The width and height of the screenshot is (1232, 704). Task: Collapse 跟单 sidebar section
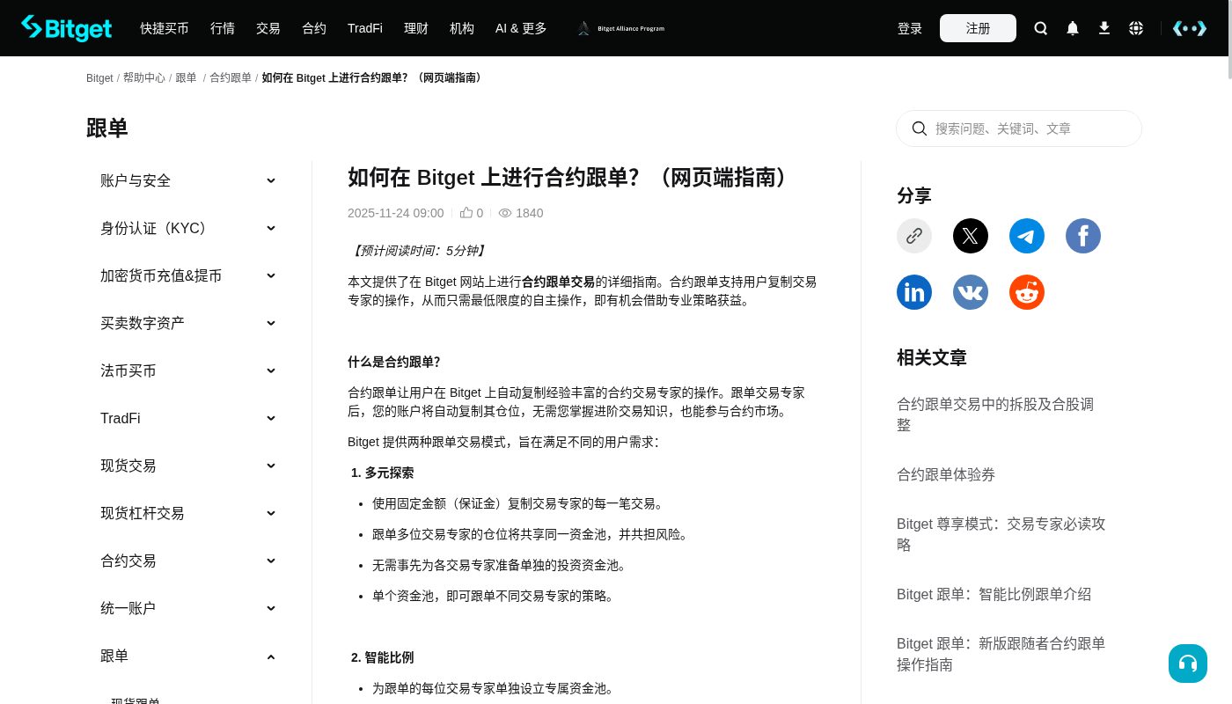coord(188,656)
